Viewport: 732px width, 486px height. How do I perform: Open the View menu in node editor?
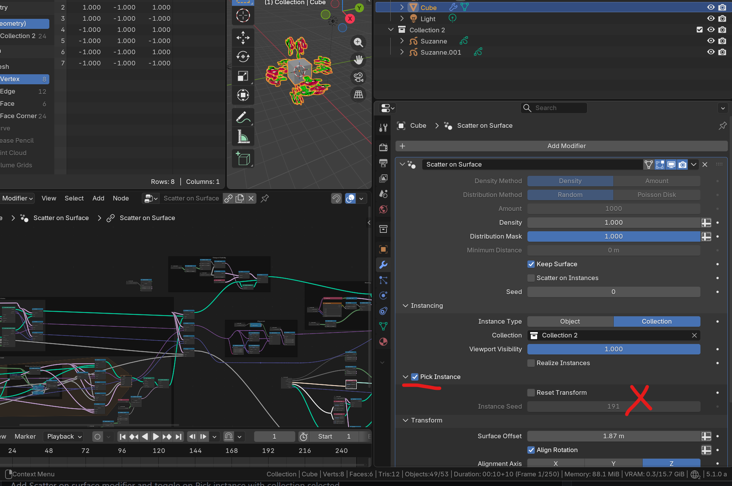[49, 198]
